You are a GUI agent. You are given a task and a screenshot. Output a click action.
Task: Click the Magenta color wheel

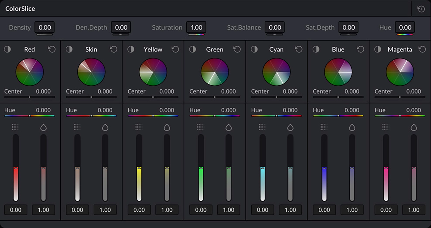coord(400,72)
